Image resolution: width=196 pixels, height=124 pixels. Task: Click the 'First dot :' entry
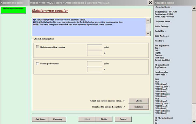click(159, 58)
